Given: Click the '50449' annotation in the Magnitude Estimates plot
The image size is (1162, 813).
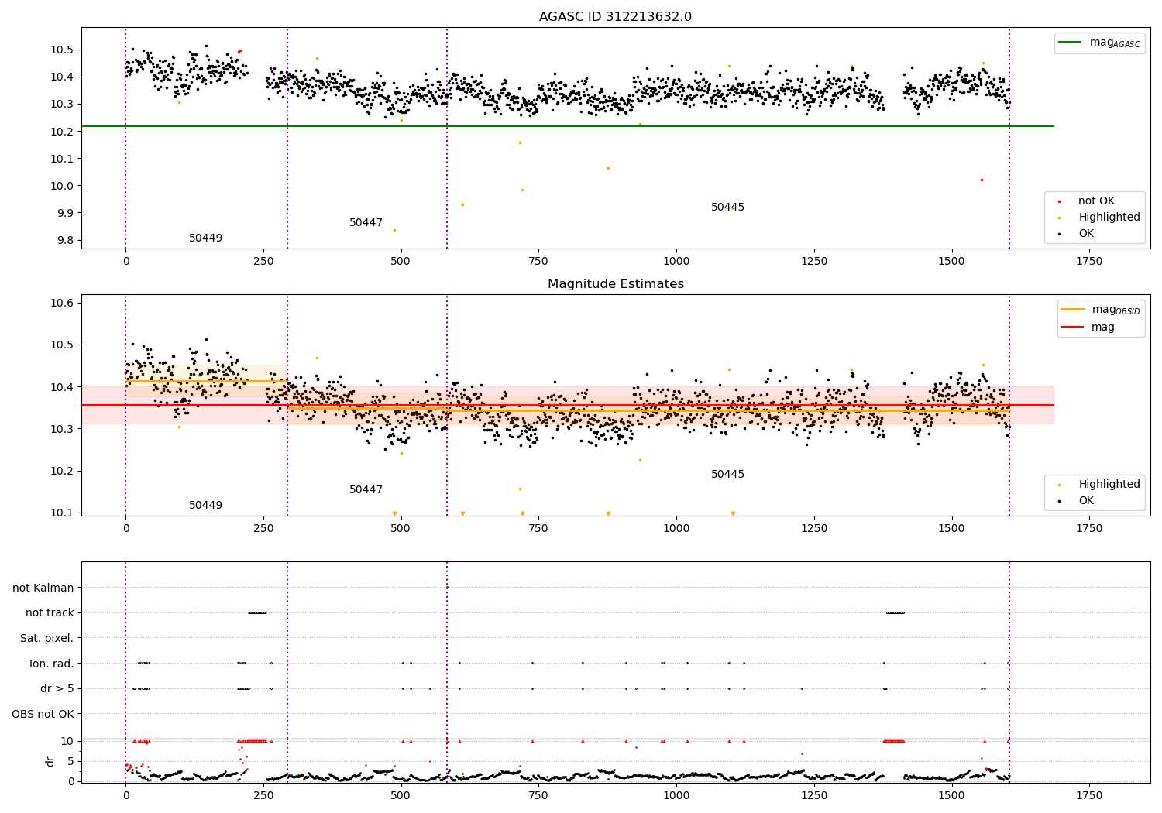Looking at the screenshot, I should 205,506.
